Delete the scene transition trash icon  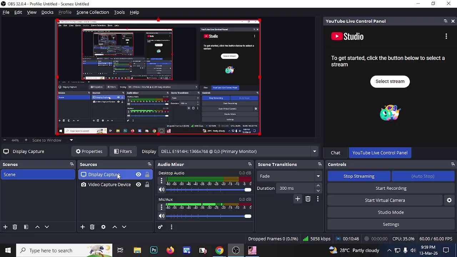click(x=308, y=199)
